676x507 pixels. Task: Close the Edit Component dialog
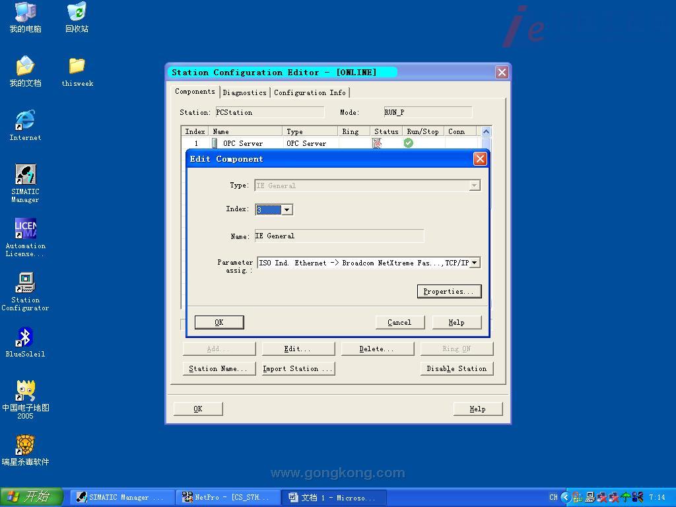tap(480, 158)
